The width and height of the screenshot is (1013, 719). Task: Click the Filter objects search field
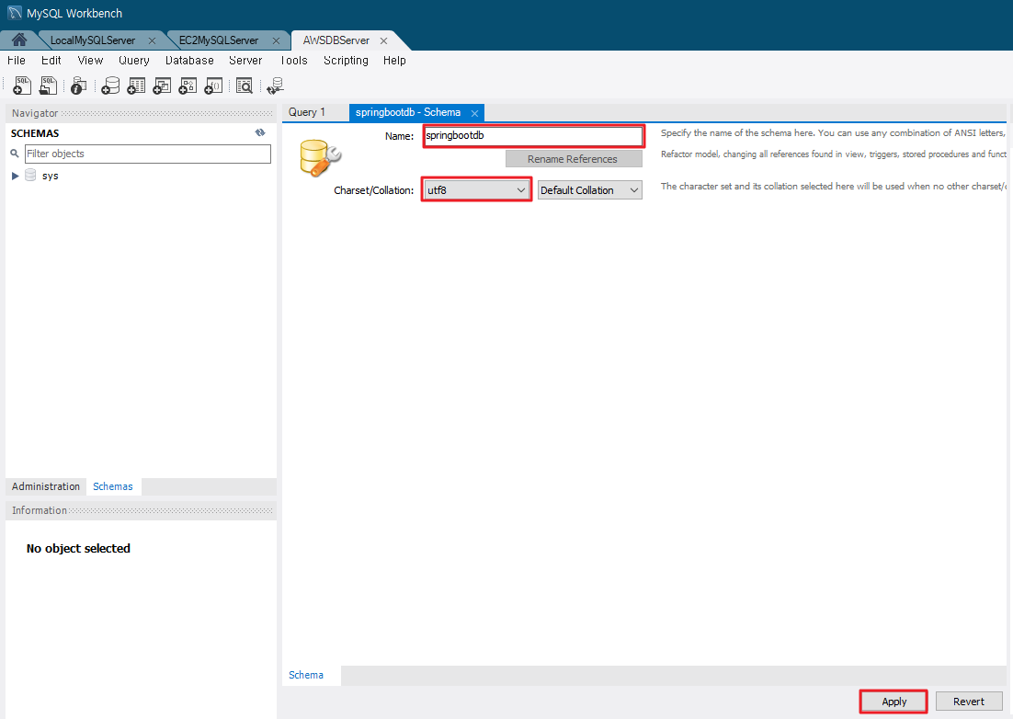[148, 154]
